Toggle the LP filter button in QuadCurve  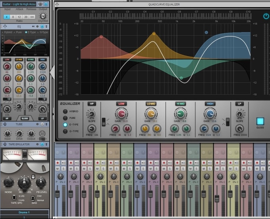(239, 104)
